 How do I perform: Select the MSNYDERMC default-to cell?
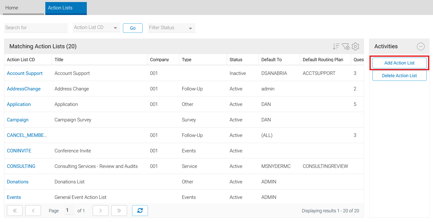[276, 166]
